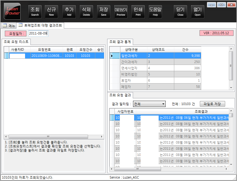
Task: Click the 열기 (Open) toolbar icon
Action: click(197, 11)
